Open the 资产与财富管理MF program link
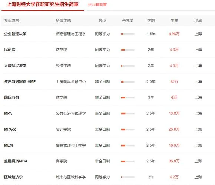Screen dimensions: 215x185 20,81
